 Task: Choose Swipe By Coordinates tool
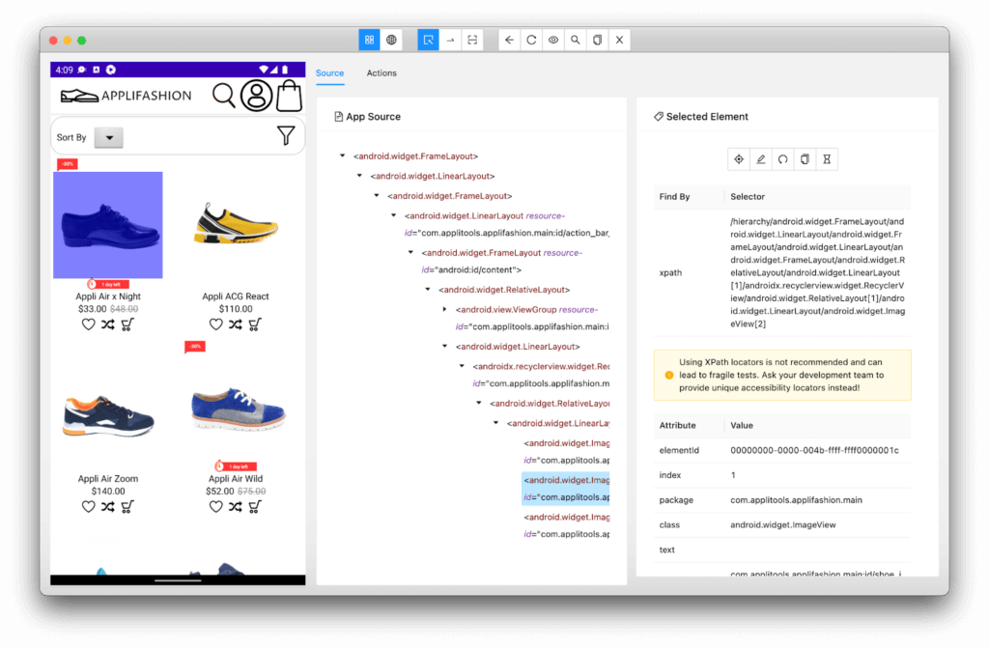[450, 41]
